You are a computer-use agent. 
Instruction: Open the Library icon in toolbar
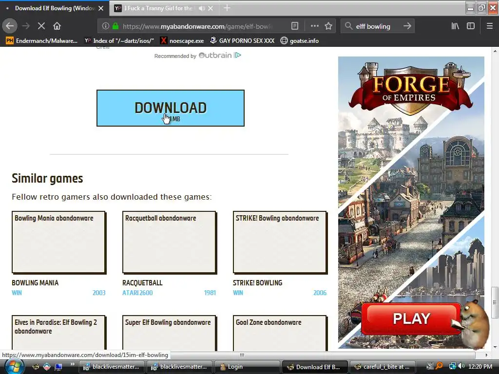point(456,26)
